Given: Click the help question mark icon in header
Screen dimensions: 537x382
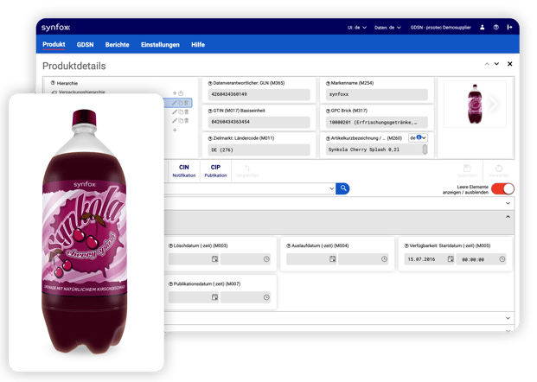Looking at the screenshot, I should tap(495, 28).
